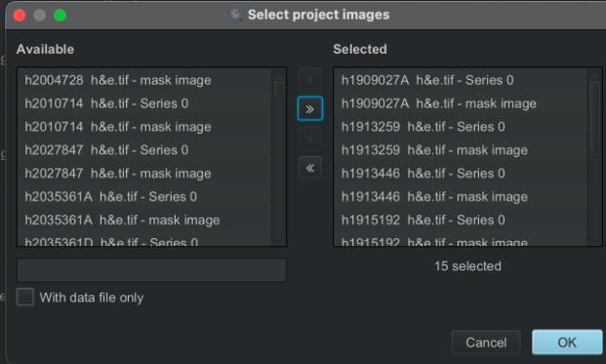Click the Selected list scrollbar thumb
This screenshot has height=364, width=606.
pos(595,119)
